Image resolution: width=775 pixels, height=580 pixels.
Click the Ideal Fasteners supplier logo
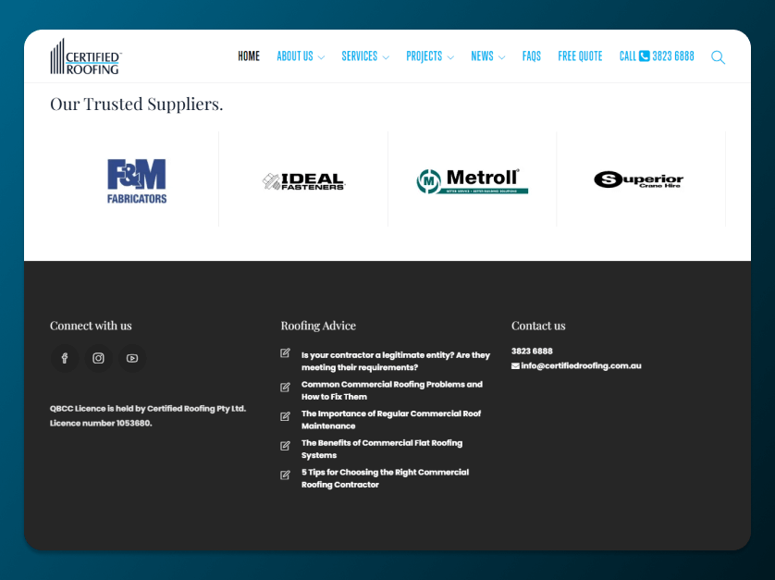pos(303,181)
